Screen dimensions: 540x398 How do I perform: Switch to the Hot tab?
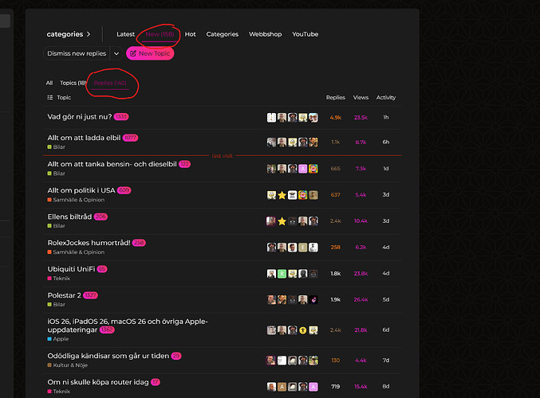190,34
